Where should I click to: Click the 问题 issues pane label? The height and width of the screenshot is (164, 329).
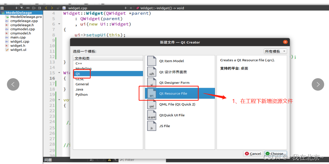[x=48, y=160]
